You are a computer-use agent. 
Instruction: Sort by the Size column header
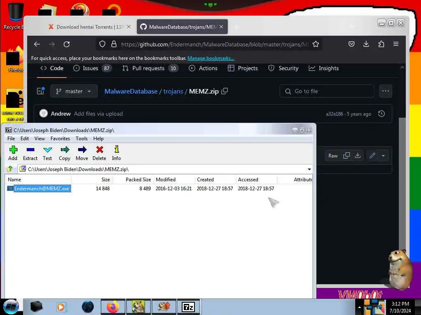pyautogui.click(x=93, y=180)
